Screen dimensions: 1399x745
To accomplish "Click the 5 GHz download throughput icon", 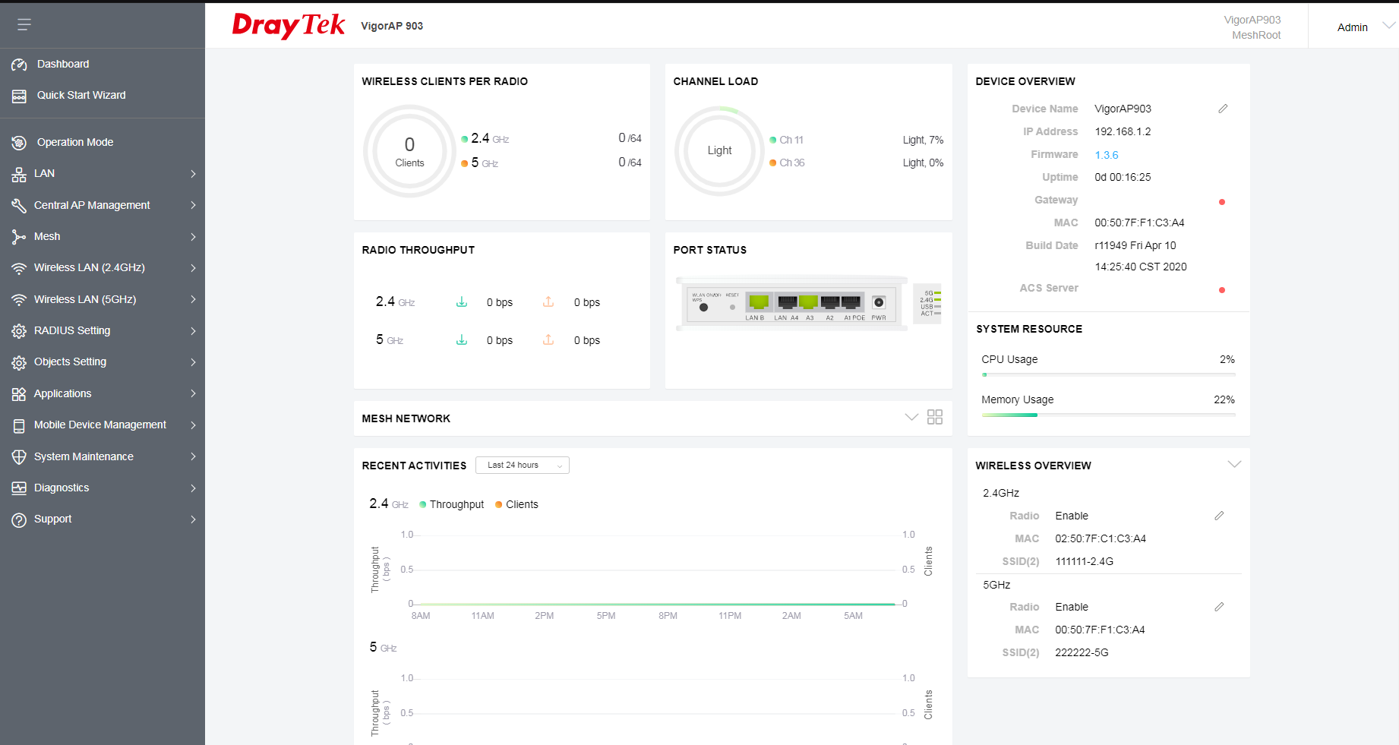I will [462, 340].
